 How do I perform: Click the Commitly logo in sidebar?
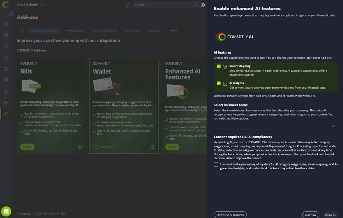(5, 5)
